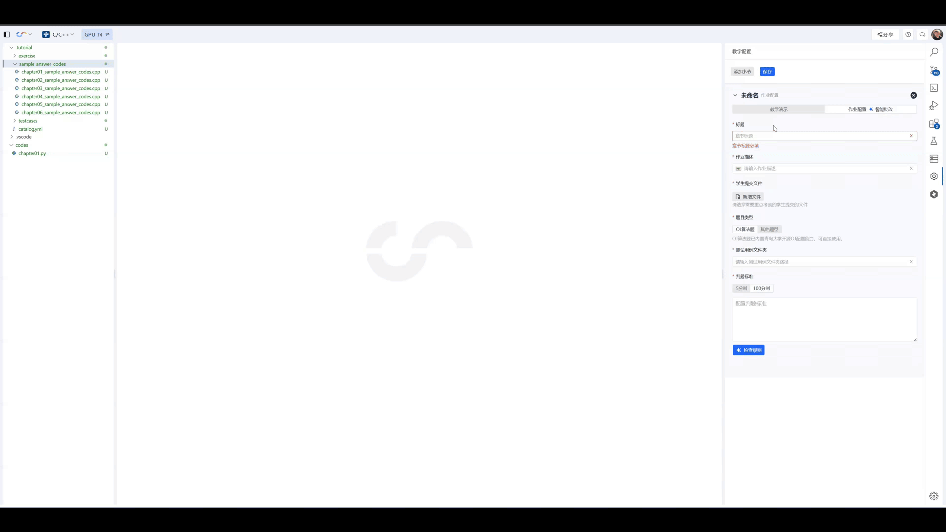Switch to the 作业配置 智能批改 tab
946x532 pixels.
coord(871,109)
